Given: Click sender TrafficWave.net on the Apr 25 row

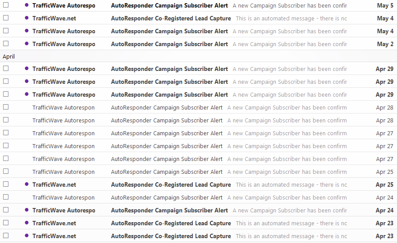Looking at the screenshot, I should tap(54, 185).
